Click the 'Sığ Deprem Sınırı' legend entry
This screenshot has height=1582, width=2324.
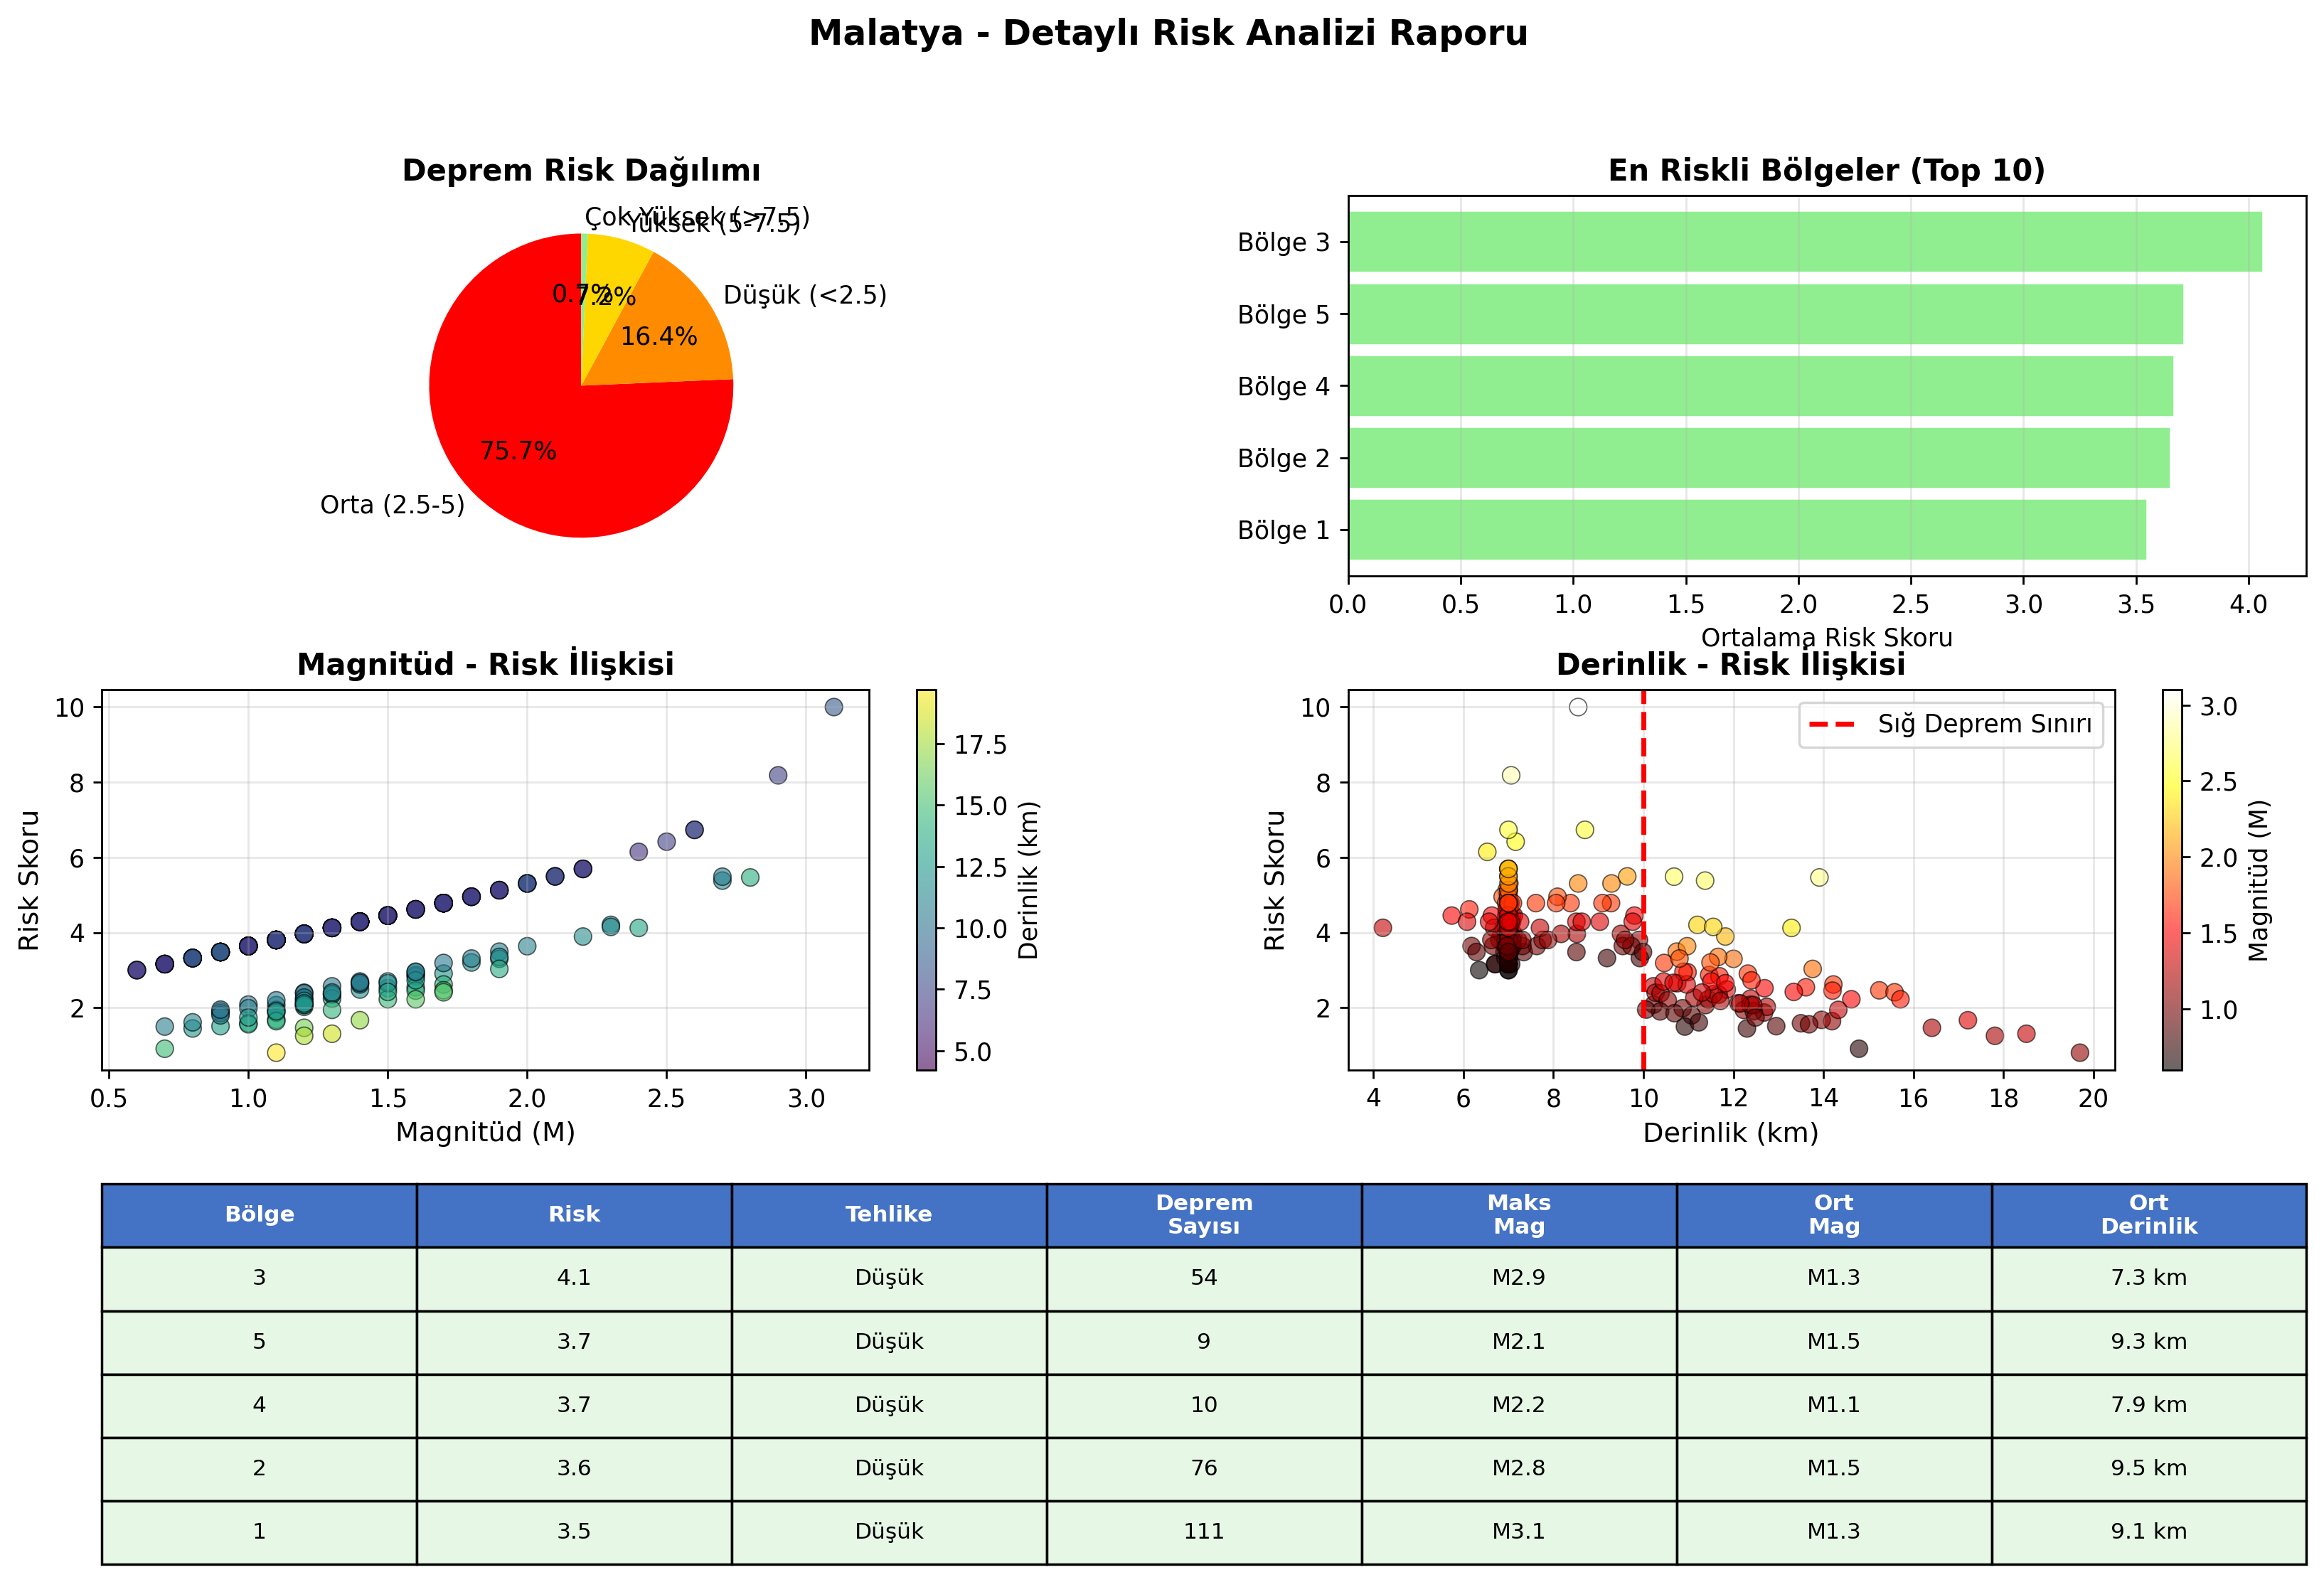click(1951, 724)
